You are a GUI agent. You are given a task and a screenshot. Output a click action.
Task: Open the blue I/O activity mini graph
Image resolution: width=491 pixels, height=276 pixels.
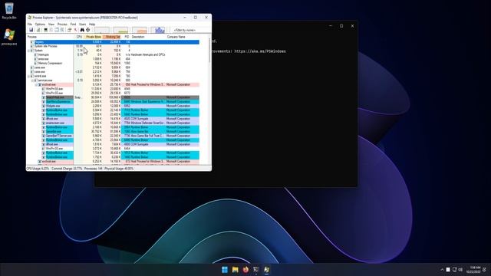pyautogui.click(x=159, y=30)
